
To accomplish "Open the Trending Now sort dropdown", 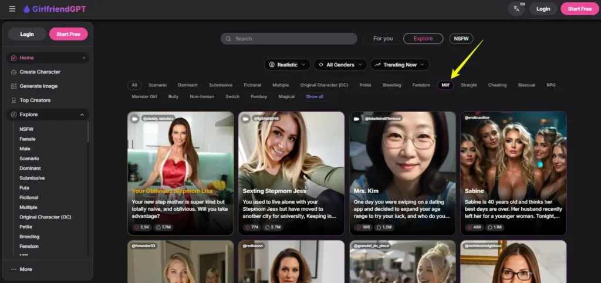I will 400,65.
